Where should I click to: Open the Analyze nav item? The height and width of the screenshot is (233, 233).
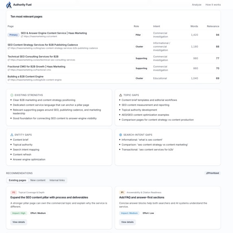click(x=196, y=5)
